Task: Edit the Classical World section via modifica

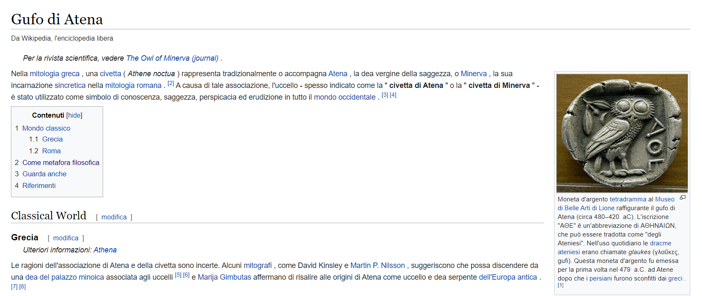Action: tap(114, 217)
